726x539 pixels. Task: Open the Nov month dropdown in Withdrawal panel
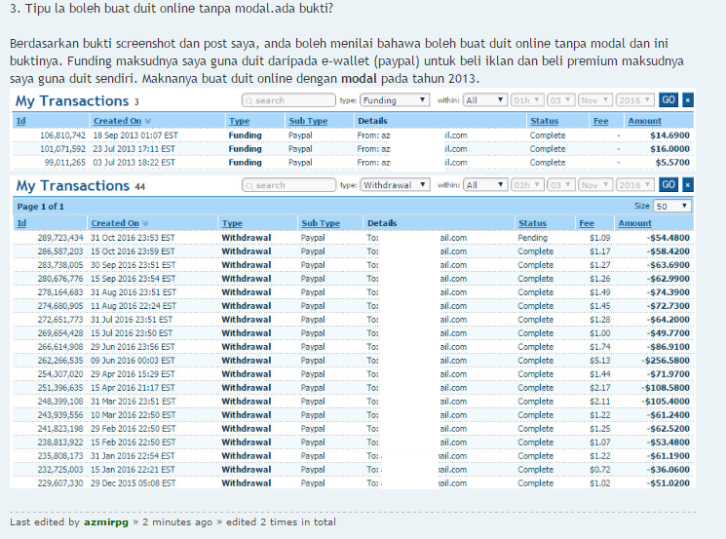595,185
